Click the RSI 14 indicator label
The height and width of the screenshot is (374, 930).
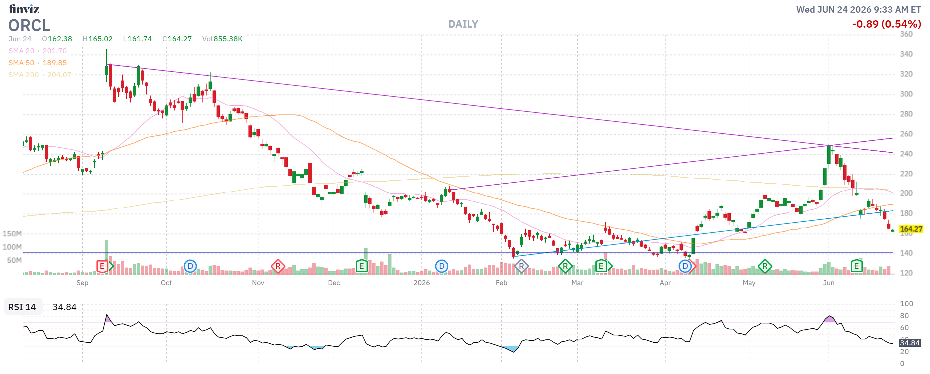(x=22, y=307)
